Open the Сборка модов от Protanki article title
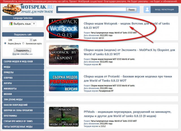181x131 pixels. coord(128,78)
